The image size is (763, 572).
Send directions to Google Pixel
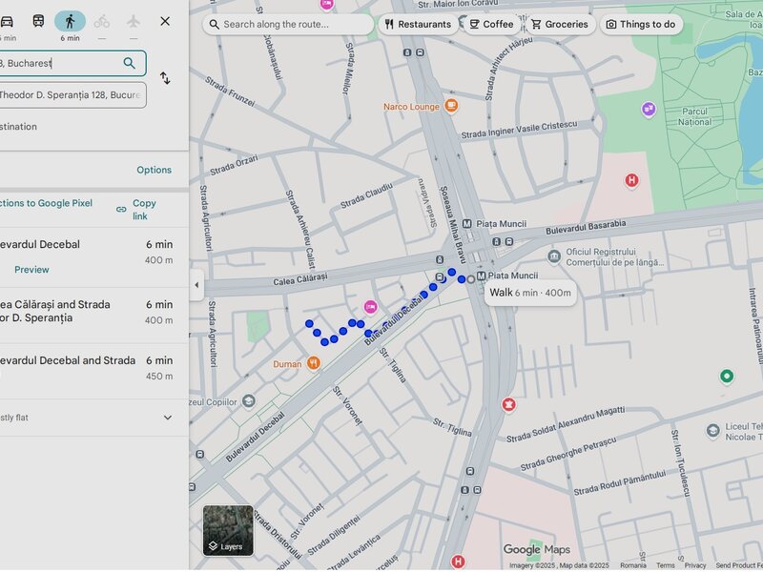coord(46,203)
